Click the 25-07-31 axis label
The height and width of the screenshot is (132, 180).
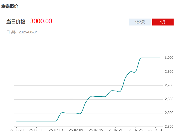coord(155,130)
